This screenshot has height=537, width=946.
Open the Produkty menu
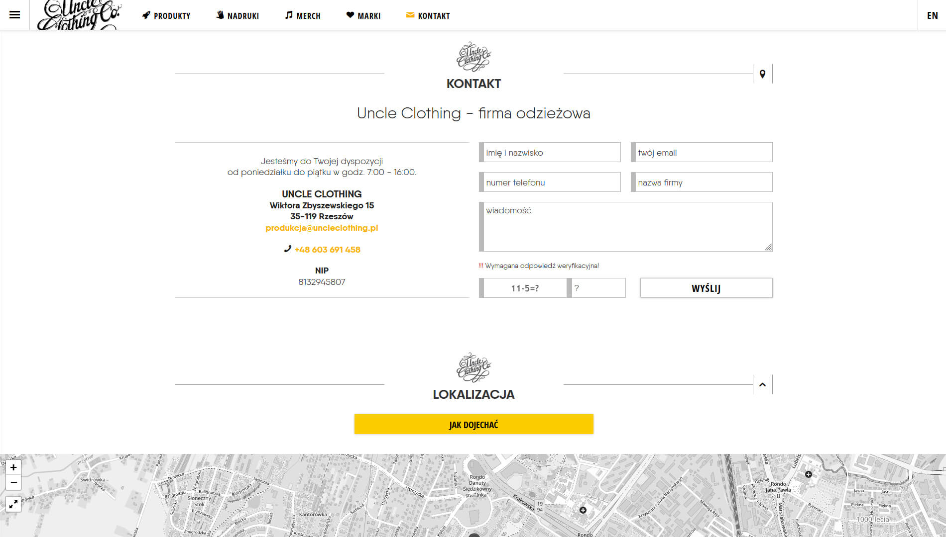tap(166, 16)
